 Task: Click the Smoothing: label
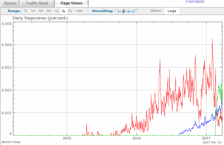(x=102, y=11)
